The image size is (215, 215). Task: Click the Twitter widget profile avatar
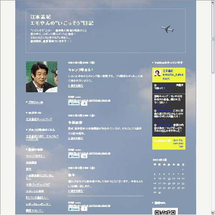click(157, 73)
